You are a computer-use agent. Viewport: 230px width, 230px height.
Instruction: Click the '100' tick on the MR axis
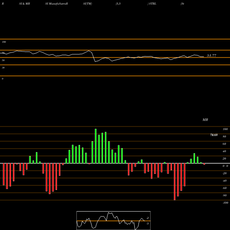(x=225, y=129)
